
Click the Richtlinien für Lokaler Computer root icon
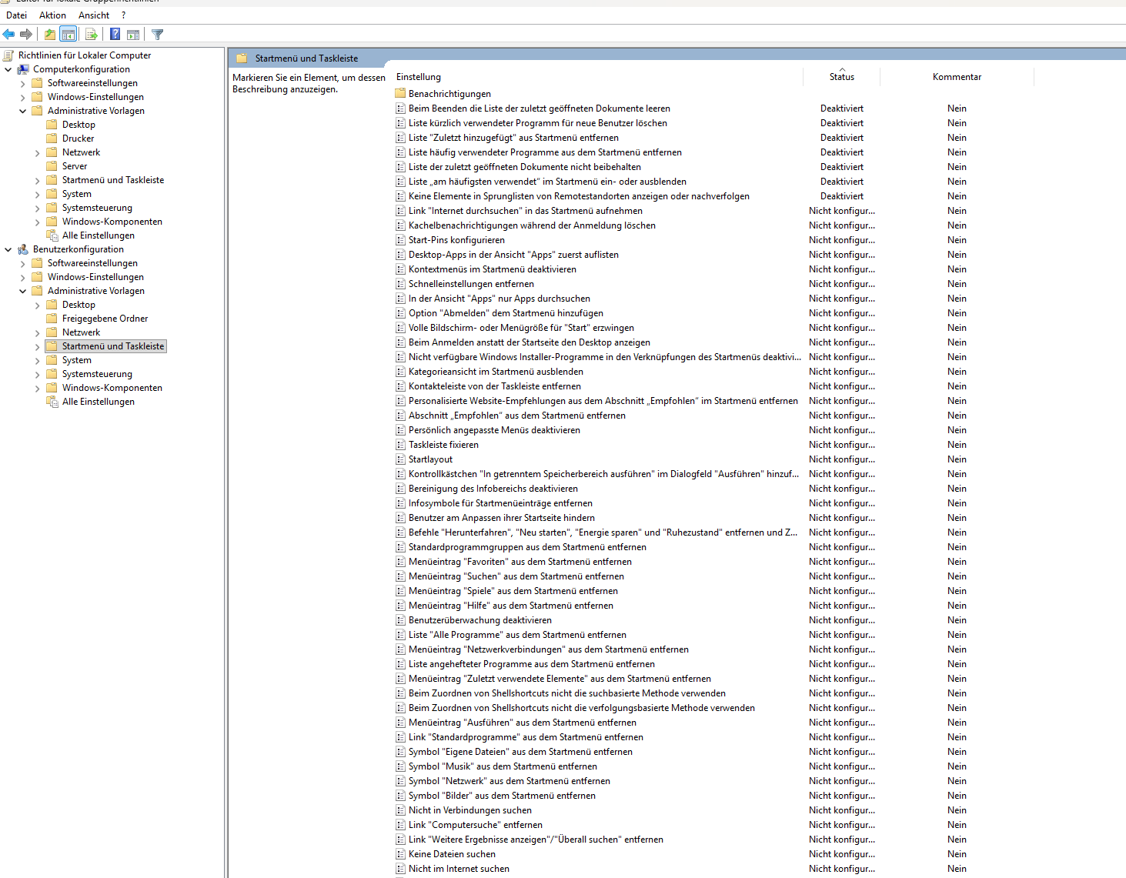click(8, 55)
